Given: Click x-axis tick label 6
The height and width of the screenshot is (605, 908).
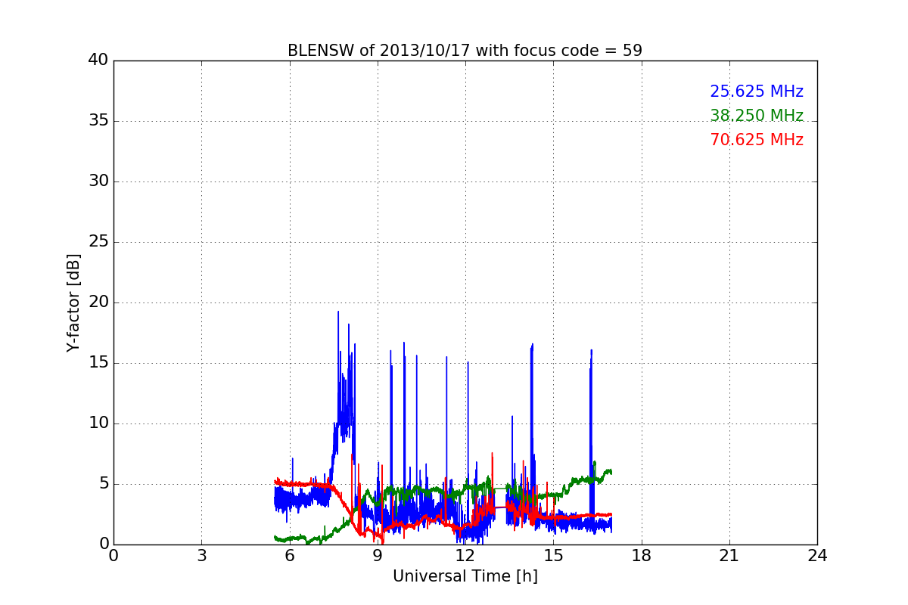Looking at the screenshot, I should pos(289,556).
